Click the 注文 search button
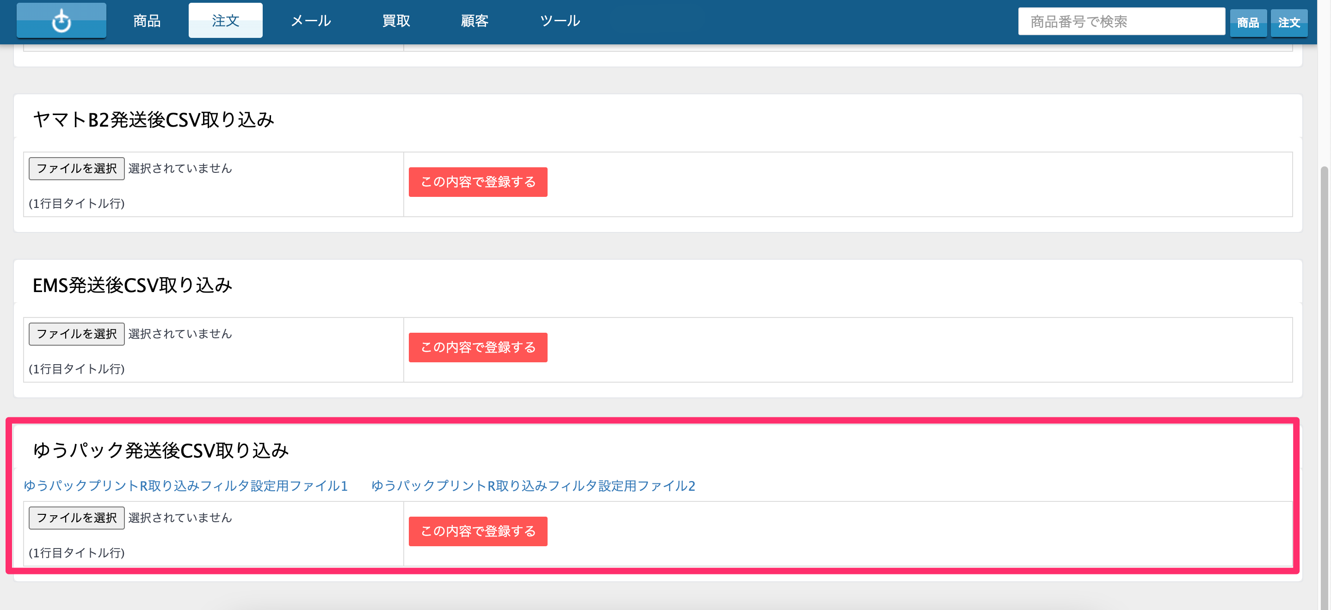The height and width of the screenshot is (610, 1331). (1288, 23)
